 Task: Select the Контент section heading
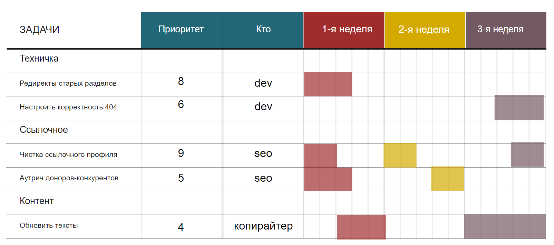pos(37,201)
